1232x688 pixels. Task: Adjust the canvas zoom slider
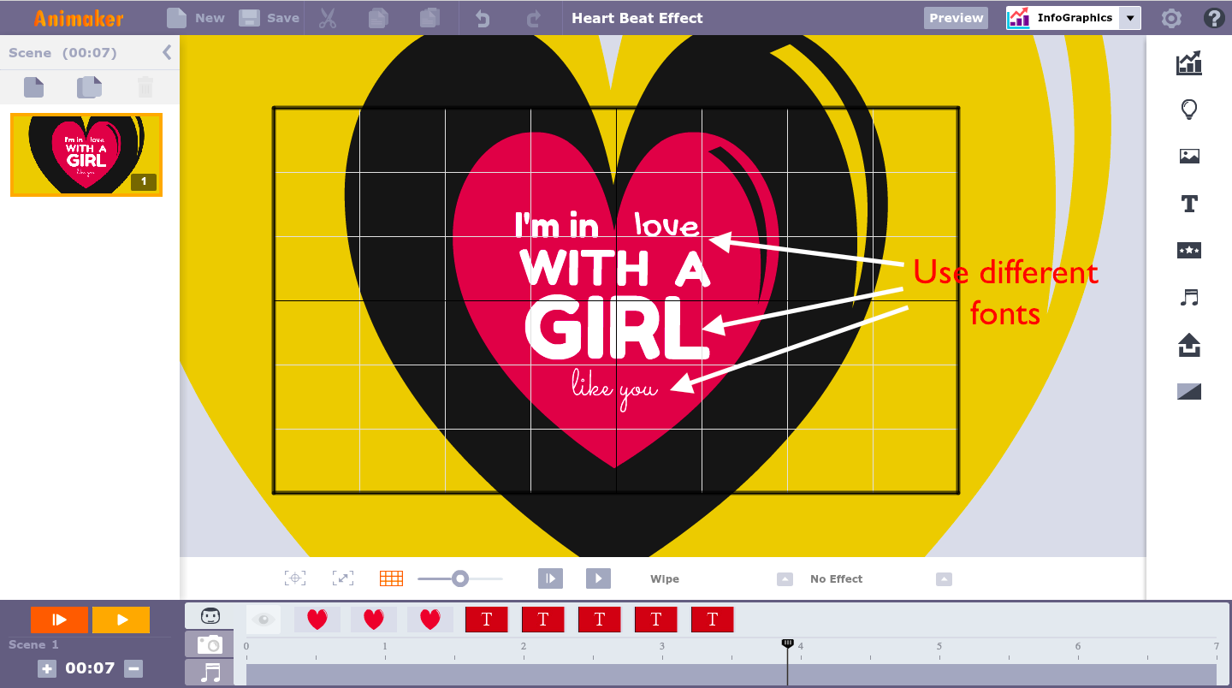[460, 579]
